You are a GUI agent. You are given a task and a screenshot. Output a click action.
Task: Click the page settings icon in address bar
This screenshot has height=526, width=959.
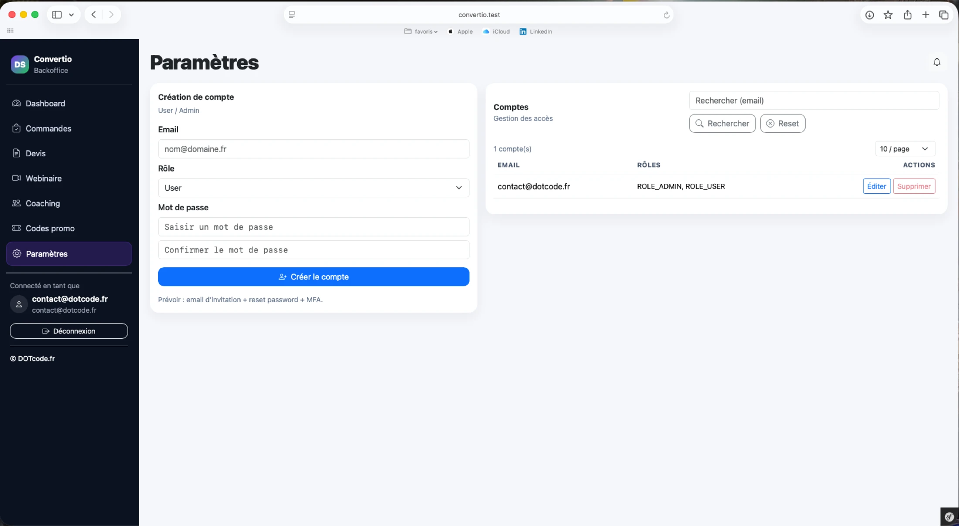click(292, 15)
